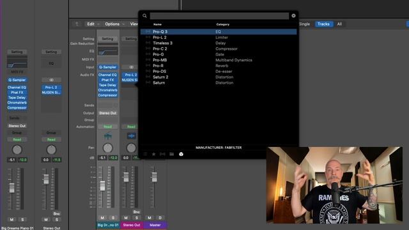This screenshot has height=230, width=409.
Task: Open Setting menu on Stereo Out mixer strip
Action: pyautogui.click(x=130, y=38)
